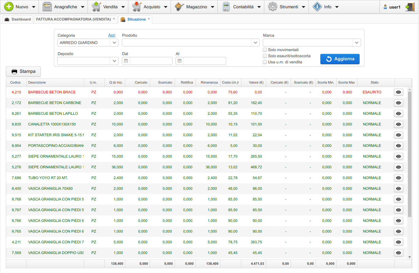Sort by the Descrizione column header
This screenshot has width=419, height=273.
point(55,83)
